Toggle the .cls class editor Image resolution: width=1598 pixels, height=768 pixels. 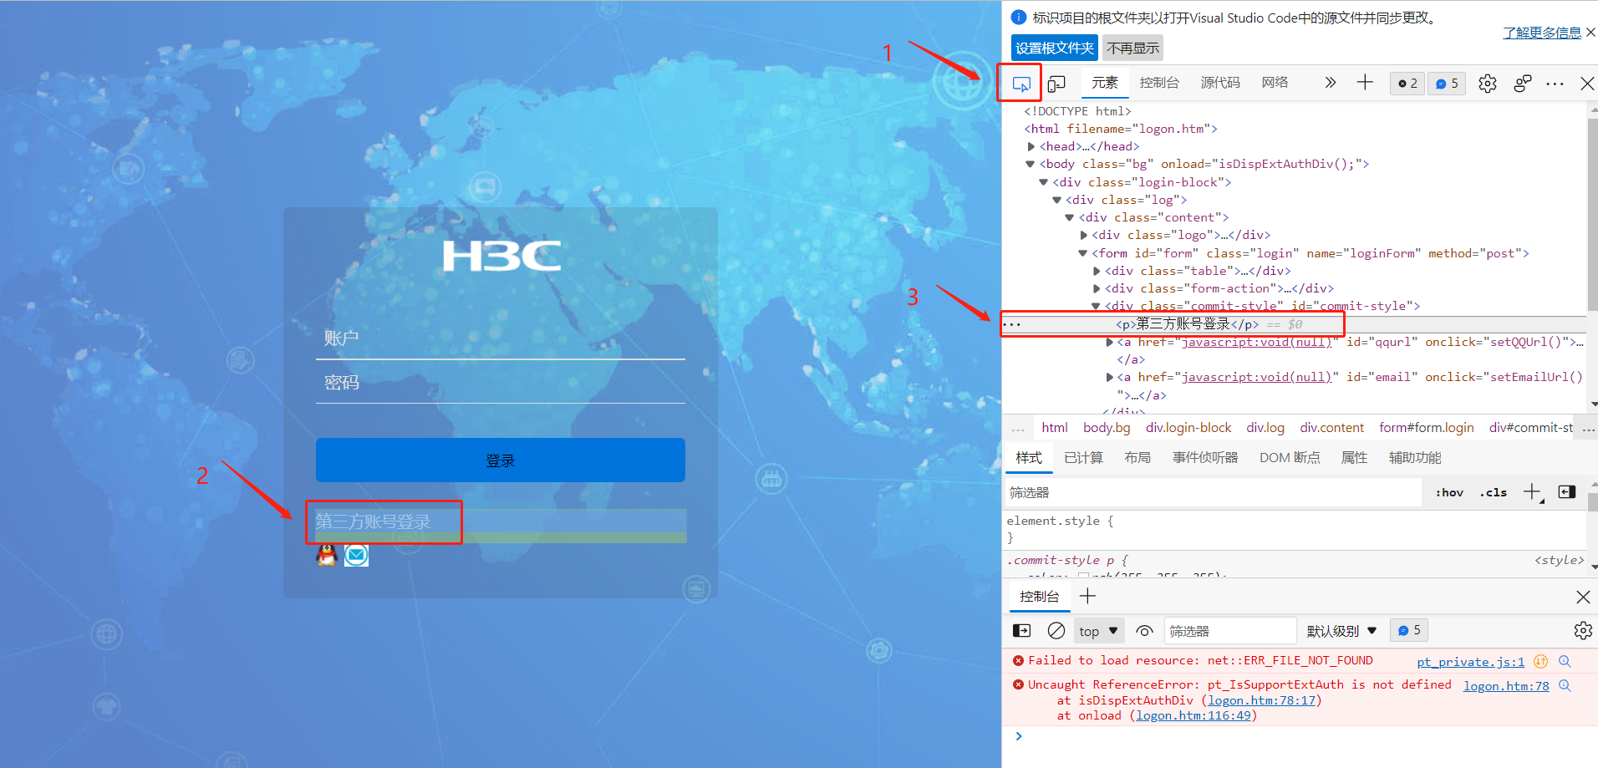click(x=1494, y=492)
